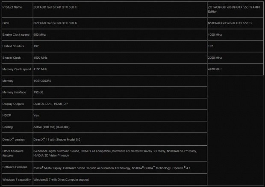The width and height of the screenshot is (265, 187).
Task: Click the Other hardware features row label
Action: 13,153
